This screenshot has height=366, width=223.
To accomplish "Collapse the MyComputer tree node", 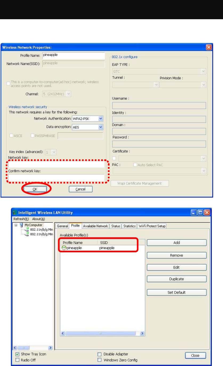I will coord(16,225).
